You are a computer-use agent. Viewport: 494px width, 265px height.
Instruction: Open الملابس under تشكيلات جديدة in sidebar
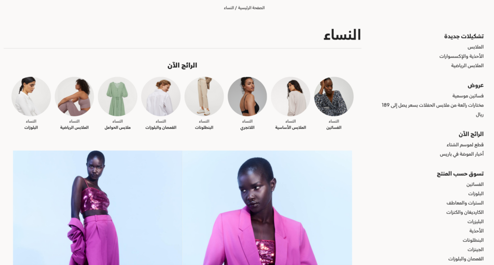[475, 47]
